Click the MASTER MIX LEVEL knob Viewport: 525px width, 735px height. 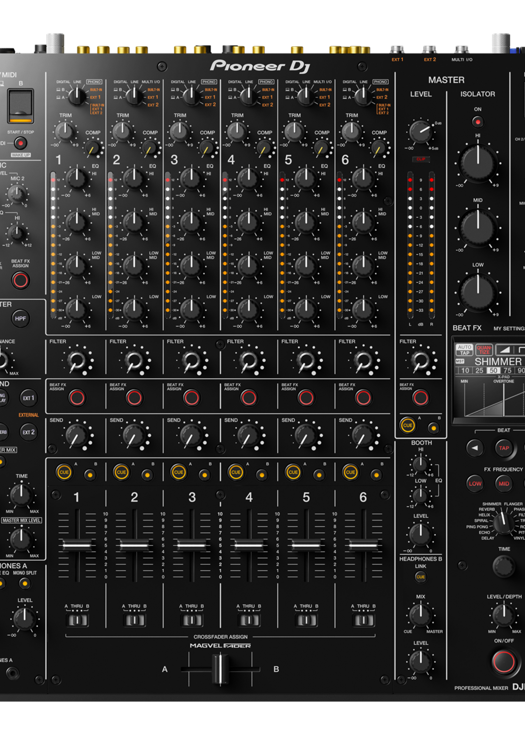[x=21, y=539]
